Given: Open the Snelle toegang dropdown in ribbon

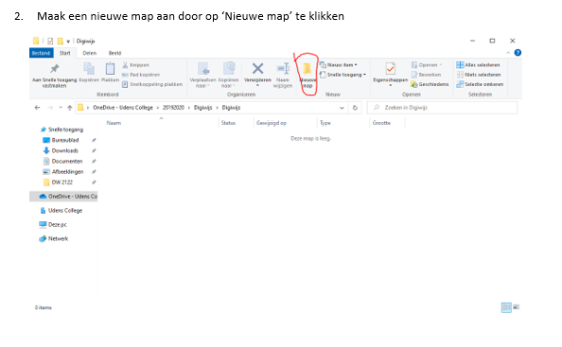Looking at the screenshot, I should click(x=343, y=75).
